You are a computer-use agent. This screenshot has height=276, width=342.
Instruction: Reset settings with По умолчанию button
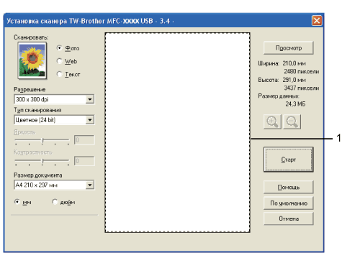pyautogui.click(x=289, y=203)
